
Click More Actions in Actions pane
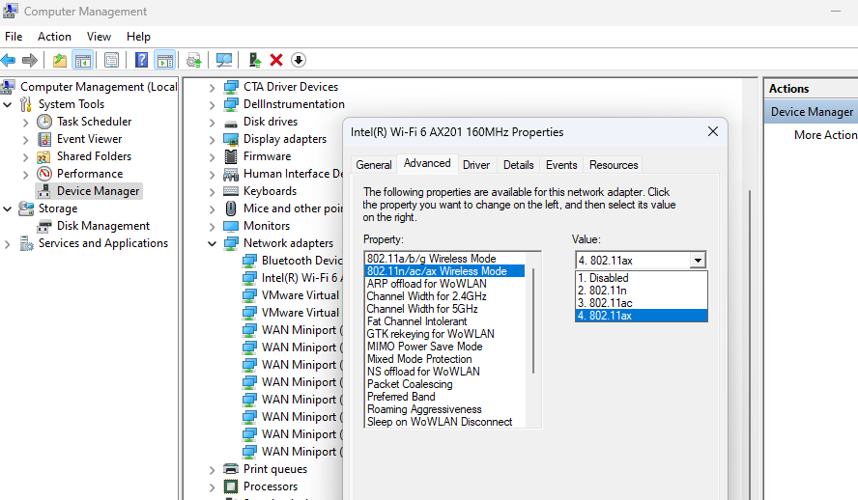coord(825,135)
